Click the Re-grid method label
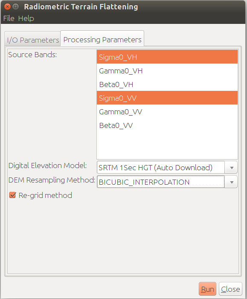The width and height of the screenshot is (247, 299). [45, 195]
